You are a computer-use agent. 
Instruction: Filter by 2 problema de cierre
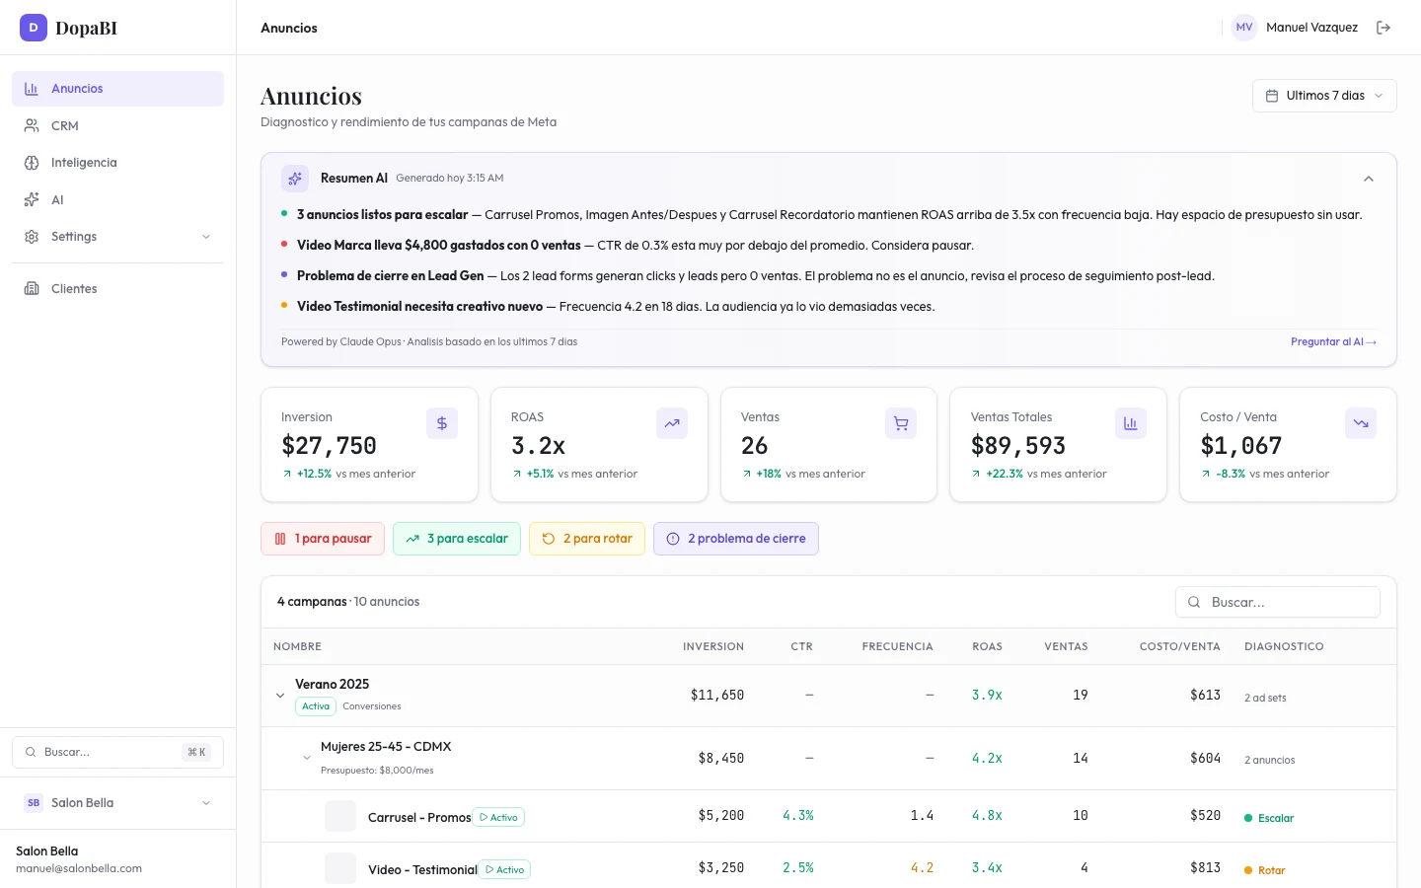tap(736, 539)
